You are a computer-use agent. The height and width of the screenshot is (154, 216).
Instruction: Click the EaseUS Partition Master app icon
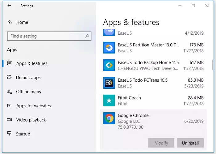pos(109,48)
